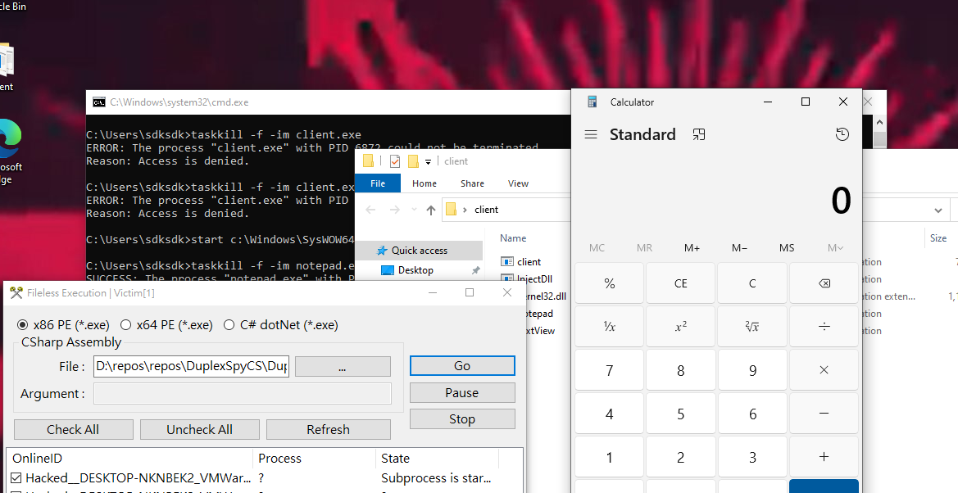Open Calculator history panel
This screenshot has width=958, height=493.
[842, 134]
